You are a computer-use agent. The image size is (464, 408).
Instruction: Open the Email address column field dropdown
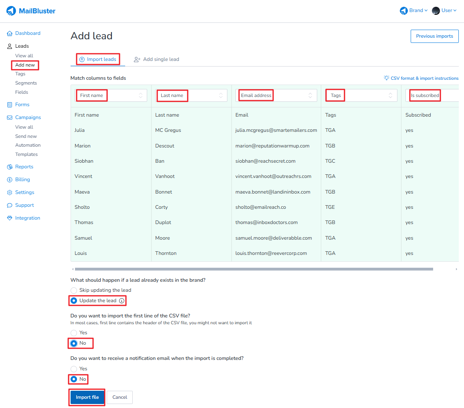pyautogui.click(x=276, y=95)
